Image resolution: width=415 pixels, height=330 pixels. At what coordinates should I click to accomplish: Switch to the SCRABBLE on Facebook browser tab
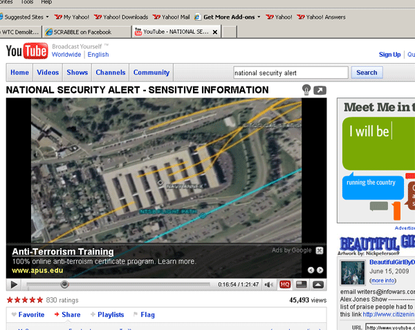point(84,32)
